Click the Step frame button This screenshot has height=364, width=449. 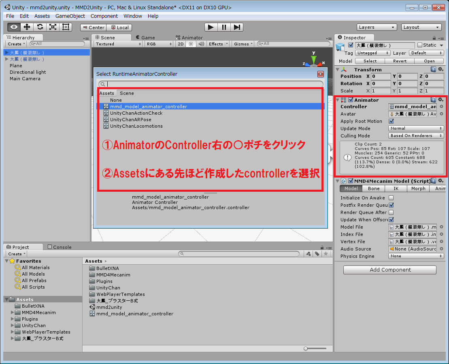click(x=237, y=27)
